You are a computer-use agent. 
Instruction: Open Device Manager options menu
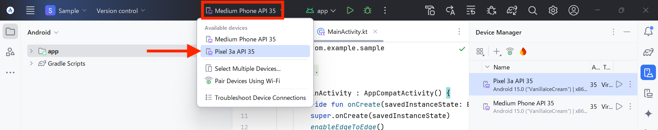click(x=613, y=32)
